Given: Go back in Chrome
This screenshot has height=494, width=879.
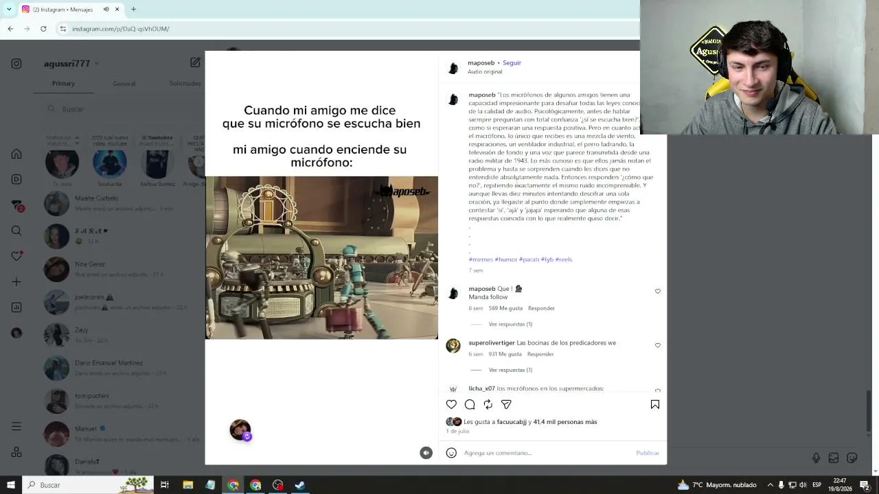Looking at the screenshot, I should click(10, 29).
